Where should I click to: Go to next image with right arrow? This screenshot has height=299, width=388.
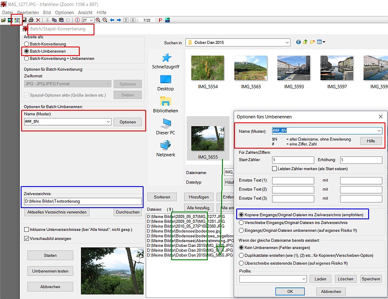[x=119, y=20]
